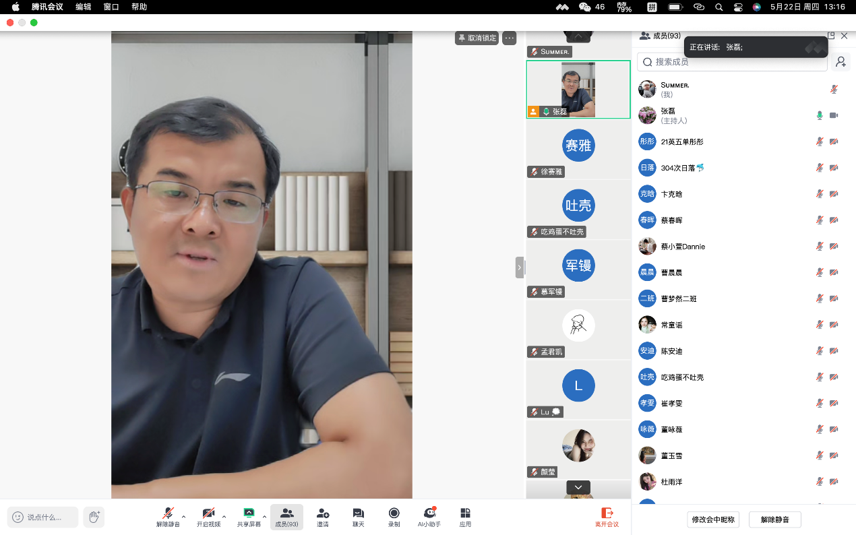
Task: Open the Chat (聊天) panel
Action: point(358,516)
